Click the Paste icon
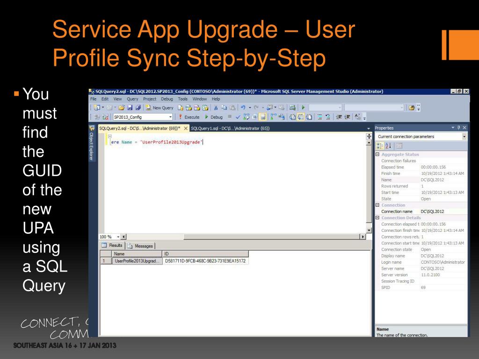 click(x=232, y=108)
